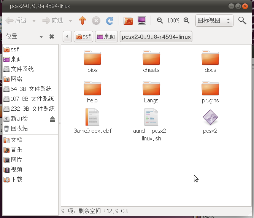Expand the forward history dropdown arrow
Screen dimensions: 254x218
[x=70, y=21]
